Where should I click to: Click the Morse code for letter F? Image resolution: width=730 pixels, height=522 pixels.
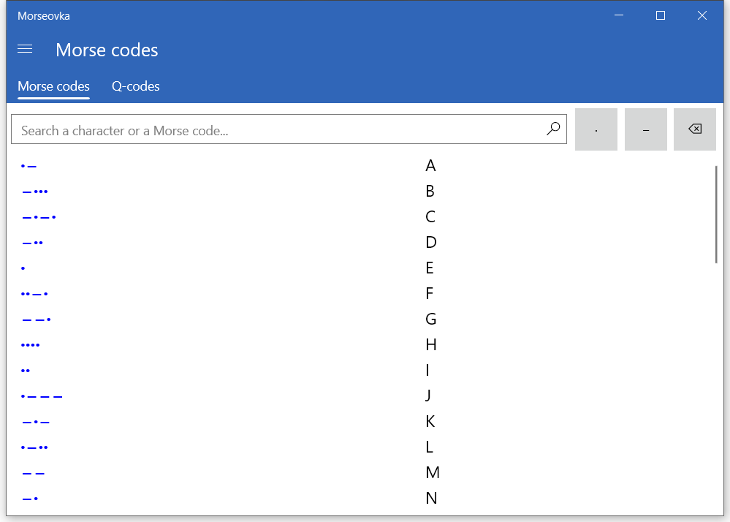(35, 294)
